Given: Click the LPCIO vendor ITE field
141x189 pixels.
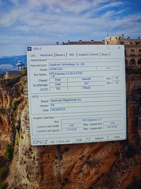Looking at the screenshot, I should 58,89.
